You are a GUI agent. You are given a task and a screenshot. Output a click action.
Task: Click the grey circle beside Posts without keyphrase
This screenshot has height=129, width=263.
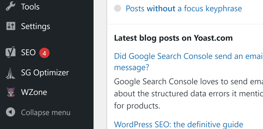(118, 8)
